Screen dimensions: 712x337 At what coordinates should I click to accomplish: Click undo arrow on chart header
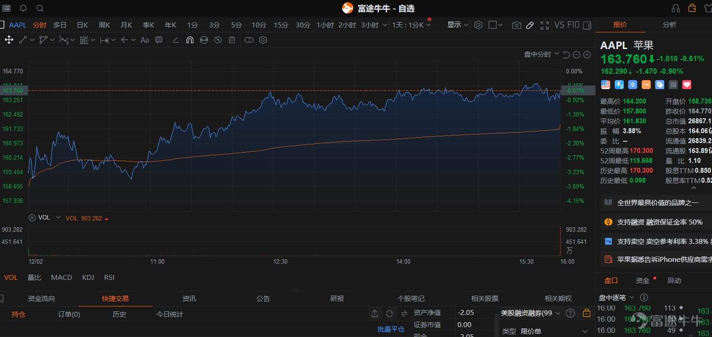coord(566,55)
